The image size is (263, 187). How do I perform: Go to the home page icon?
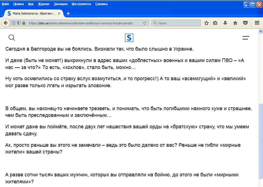pyautogui.click(x=235, y=23)
